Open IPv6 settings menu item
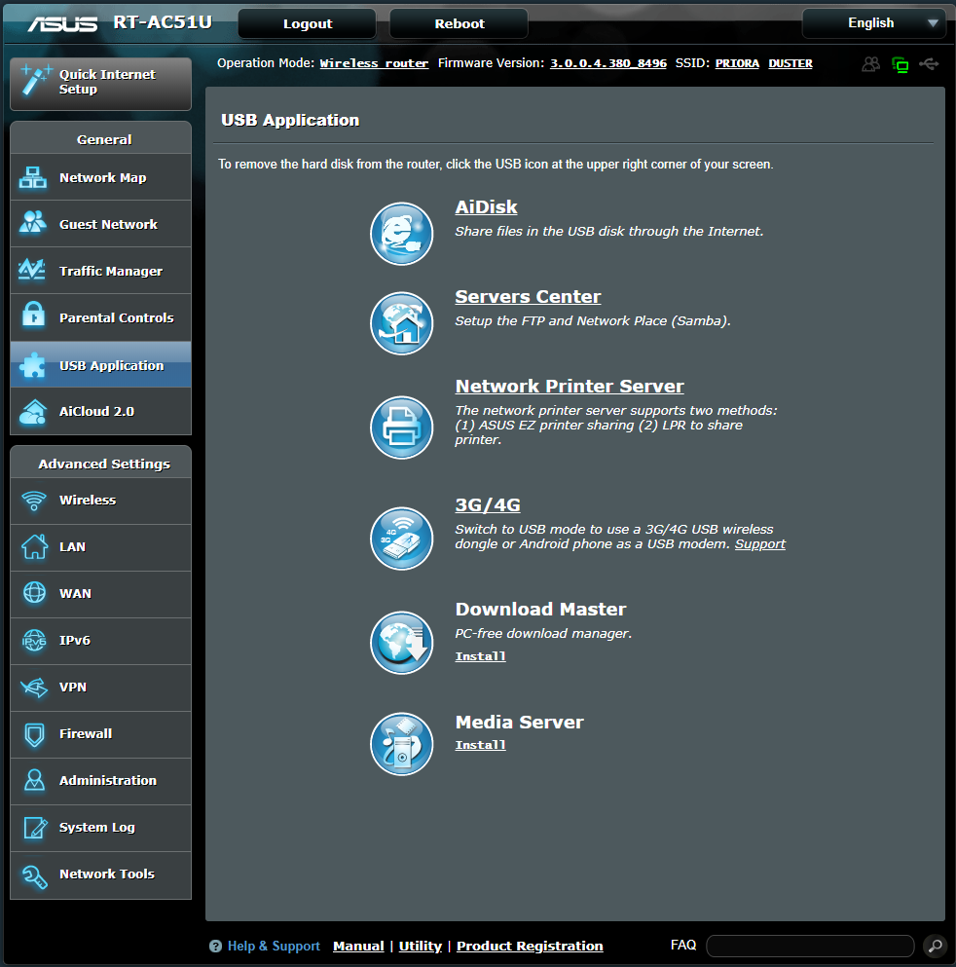956x967 pixels. (100, 641)
